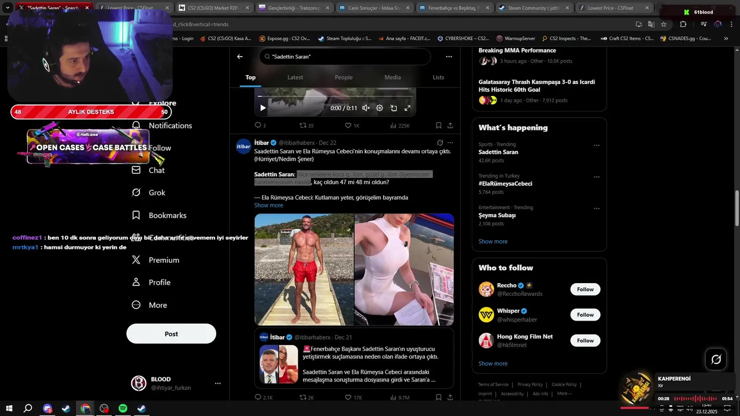Open #ElaRümeysaCebeci trending topic
The width and height of the screenshot is (740, 416).
coord(505,184)
